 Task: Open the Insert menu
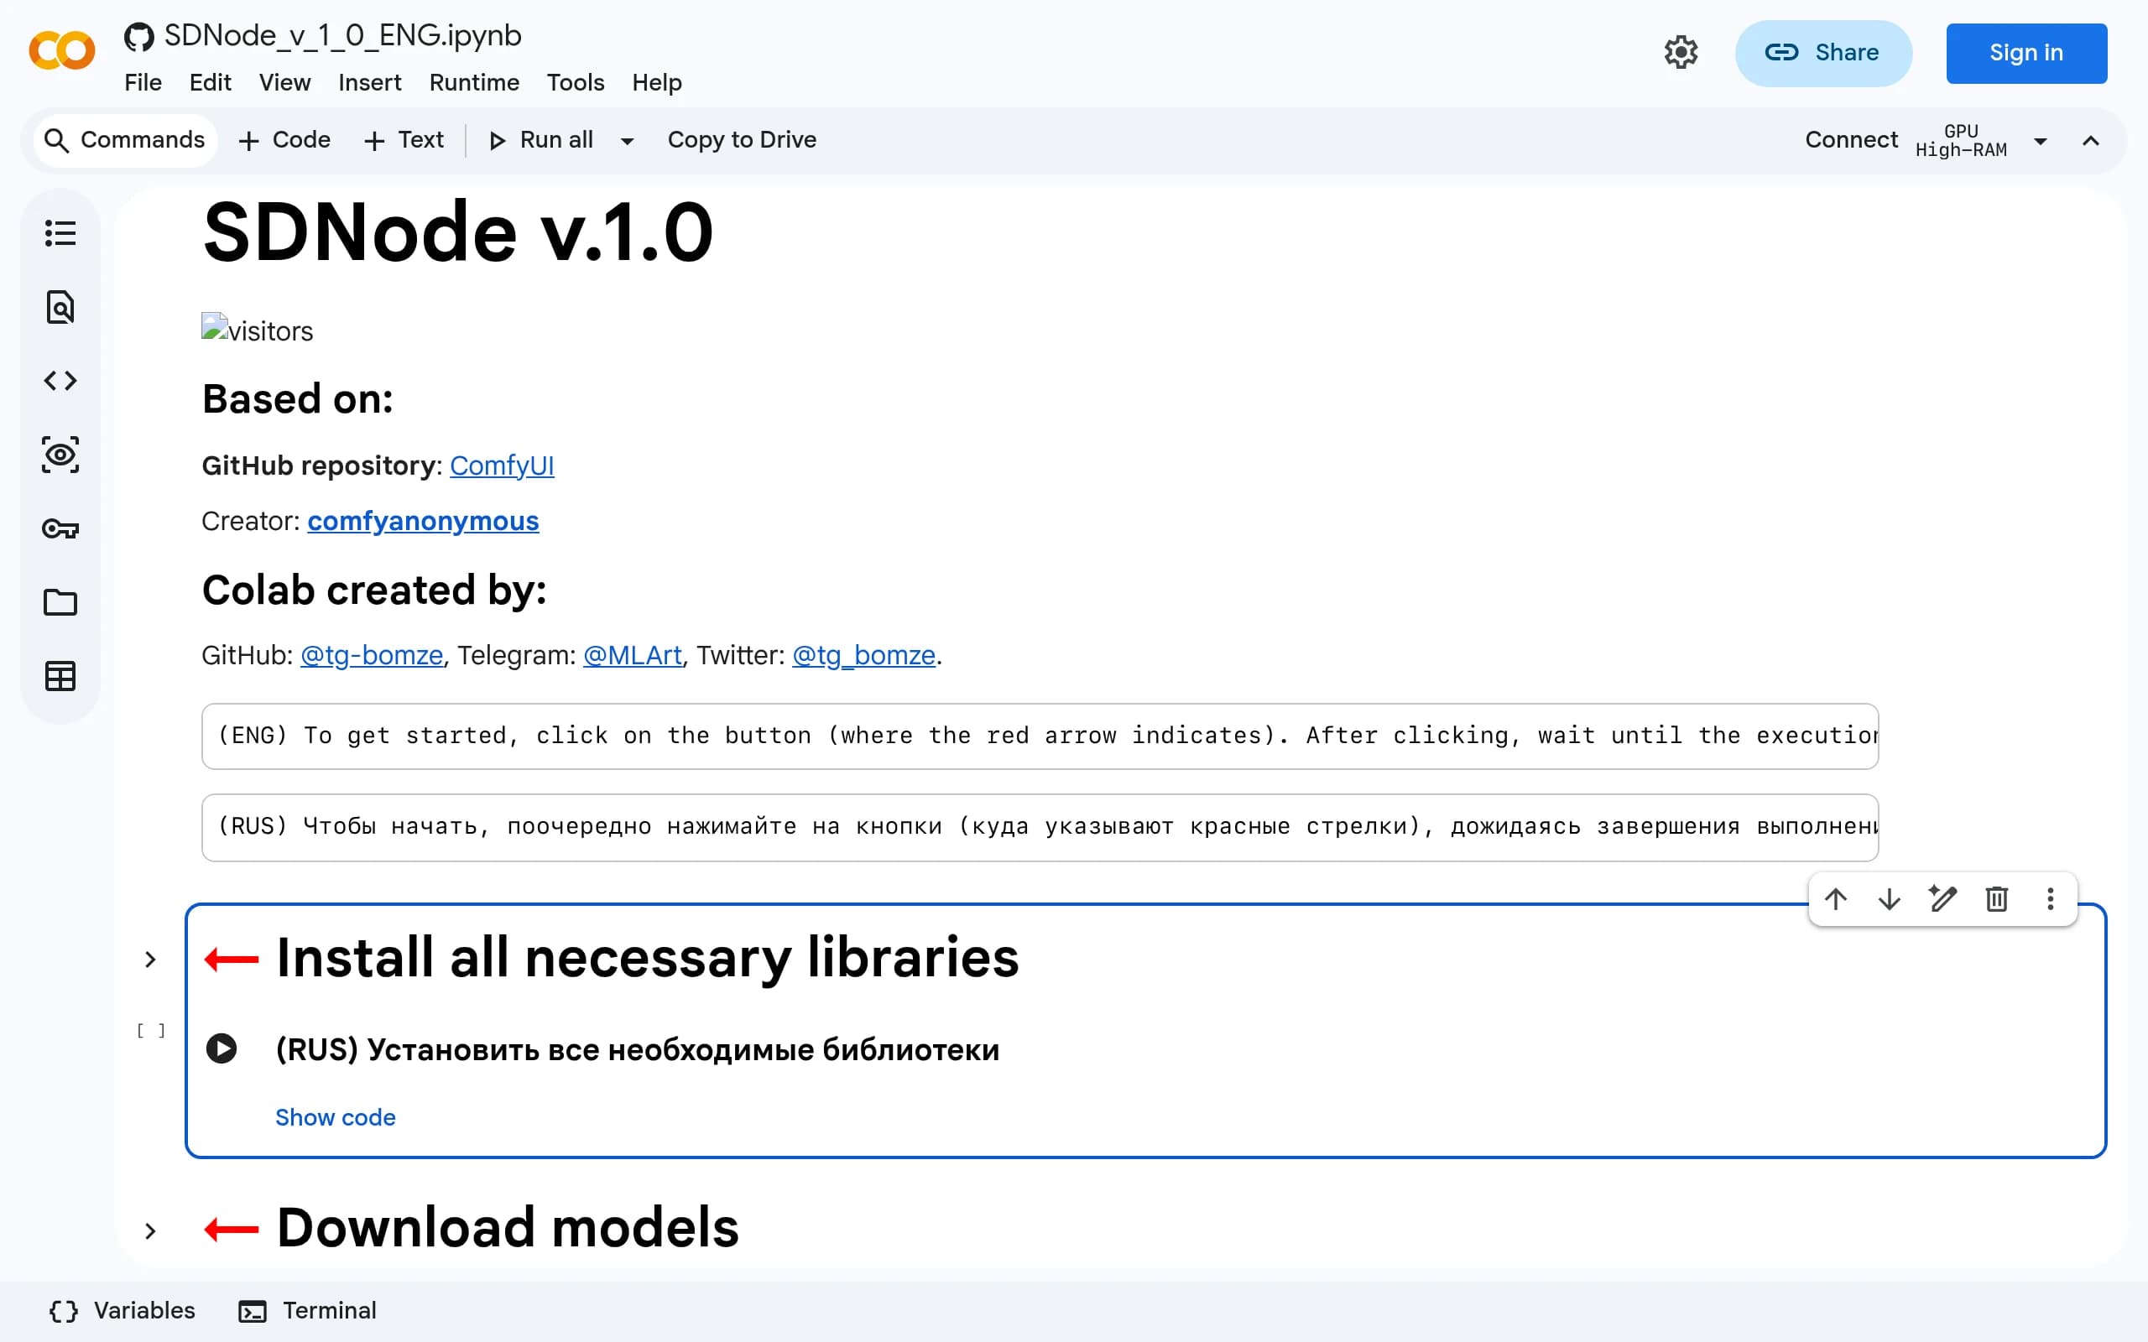click(x=370, y=82)
